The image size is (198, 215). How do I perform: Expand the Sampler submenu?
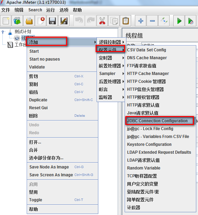(x=111, y=74)
